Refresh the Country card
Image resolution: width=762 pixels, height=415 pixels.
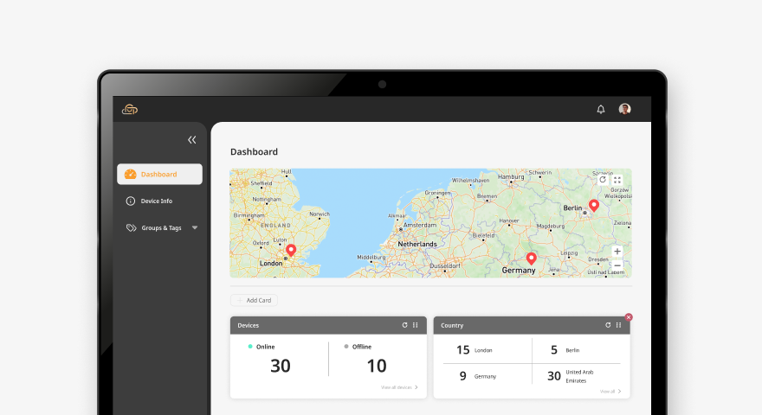(608, 325)
